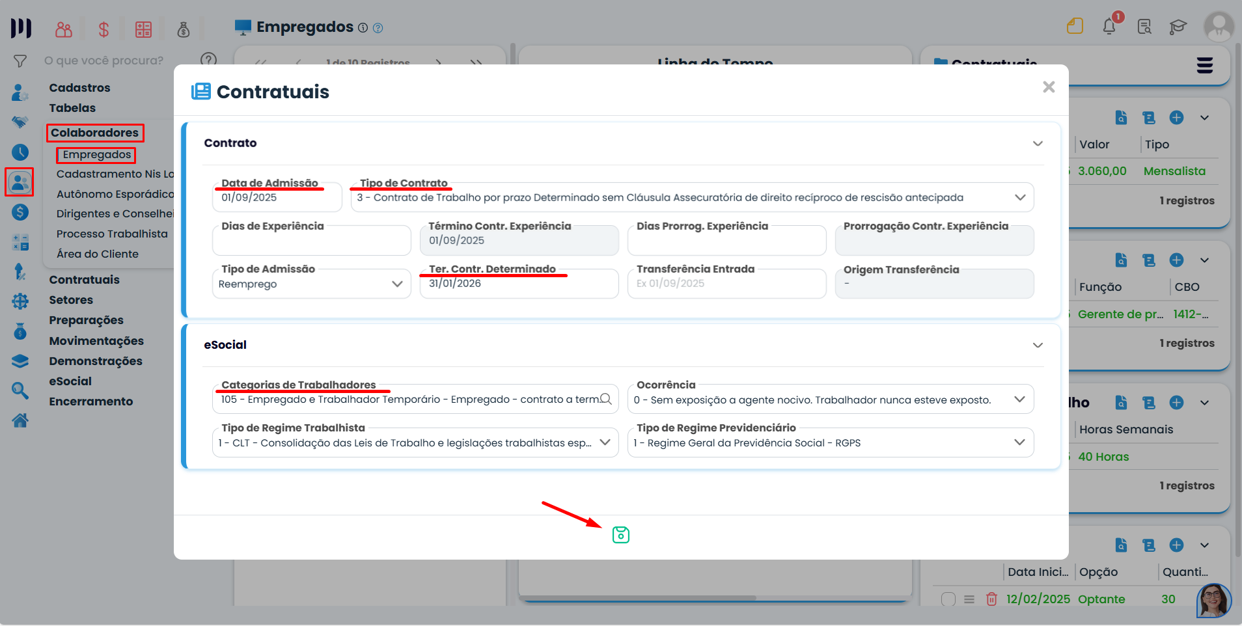Open the Cadastros menu

[79, 88]
